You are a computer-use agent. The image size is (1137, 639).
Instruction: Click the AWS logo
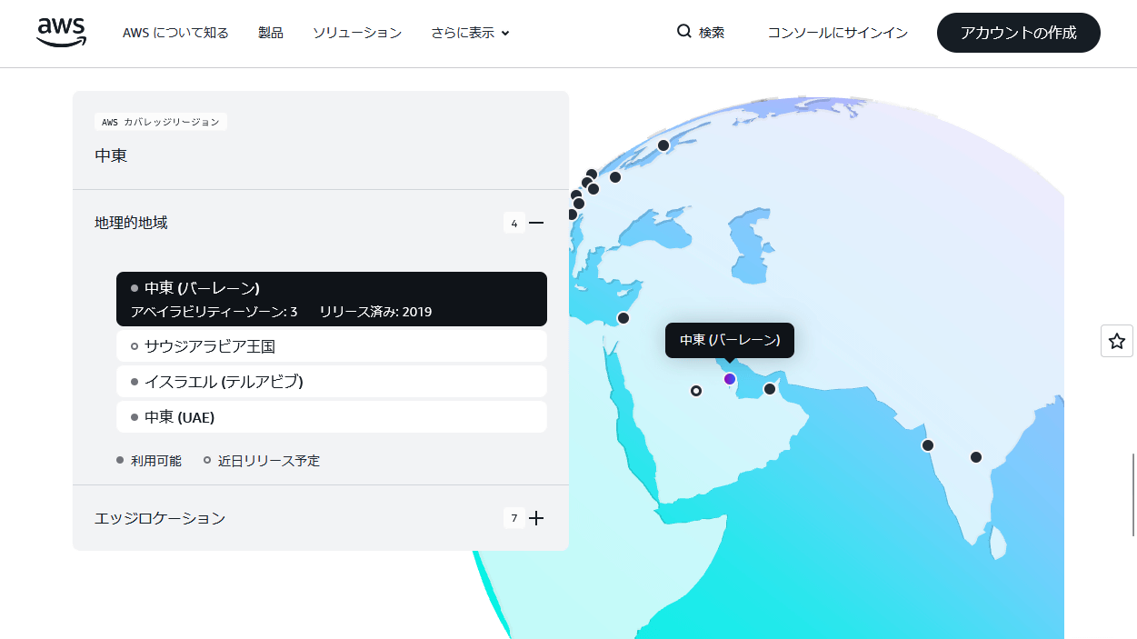(62, 32)
